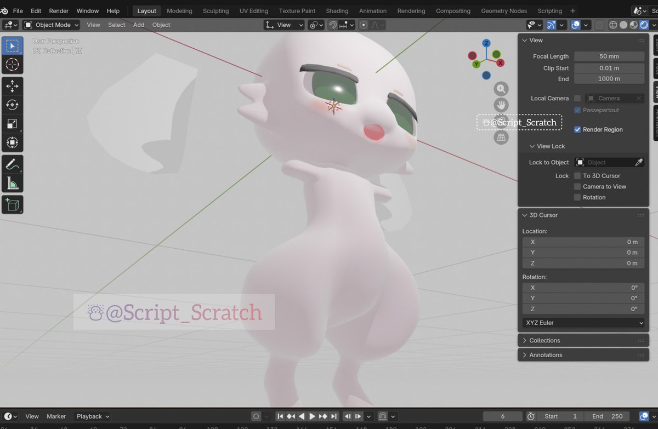Switch to solid viewport shading
Screen dimensions: 658x429
click(x=623, y=25)
